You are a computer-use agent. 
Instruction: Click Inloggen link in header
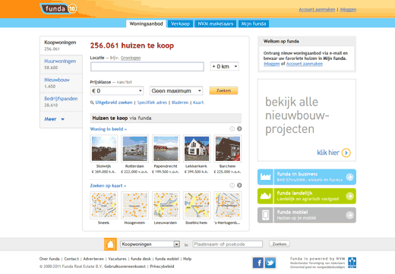click(x=348, y=9)
